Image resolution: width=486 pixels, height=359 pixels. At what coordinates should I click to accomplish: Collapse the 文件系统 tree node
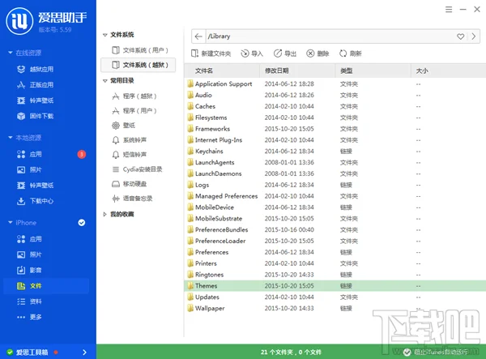[105, 35]
